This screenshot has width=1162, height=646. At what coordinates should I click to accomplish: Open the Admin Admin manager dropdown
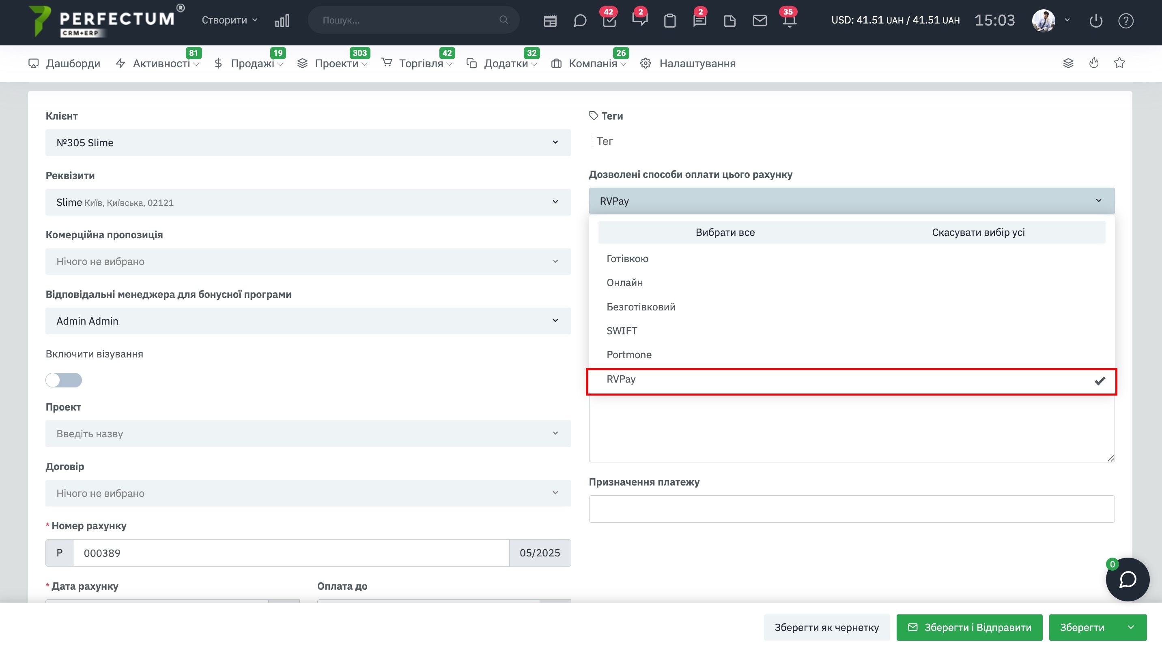[308, 321]
